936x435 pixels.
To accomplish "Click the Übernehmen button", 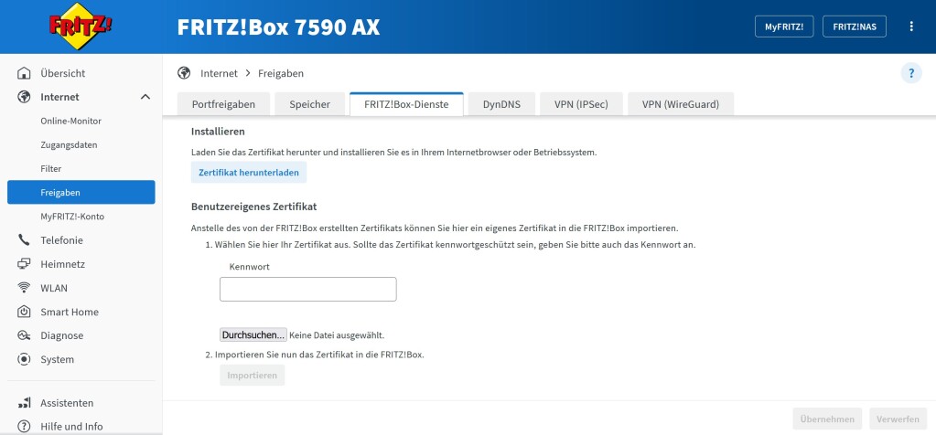I will coord(827,419).
